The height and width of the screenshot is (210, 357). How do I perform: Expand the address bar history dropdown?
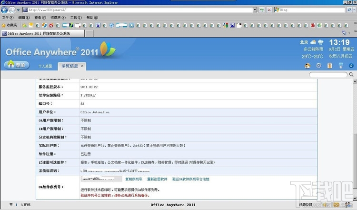pyautogui.click(x=255, y=10)
